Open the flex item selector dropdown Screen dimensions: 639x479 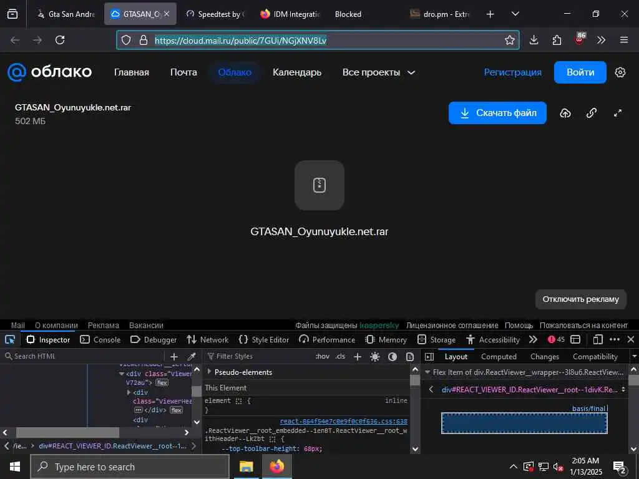coord(623,390)
